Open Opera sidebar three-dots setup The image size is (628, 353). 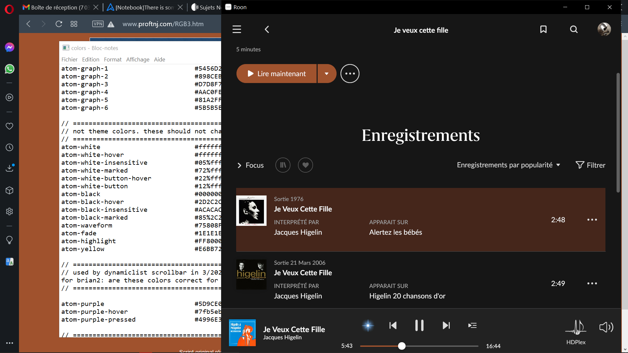9,343
